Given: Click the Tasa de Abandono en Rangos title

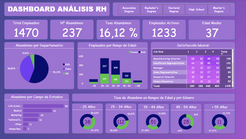Looking at the screenshot, I should point(154,98).
